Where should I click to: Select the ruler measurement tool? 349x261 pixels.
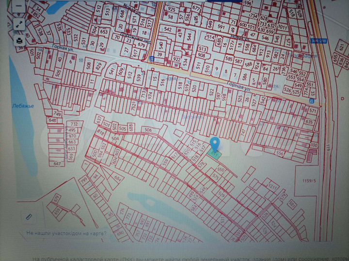[x=29, y=216]
